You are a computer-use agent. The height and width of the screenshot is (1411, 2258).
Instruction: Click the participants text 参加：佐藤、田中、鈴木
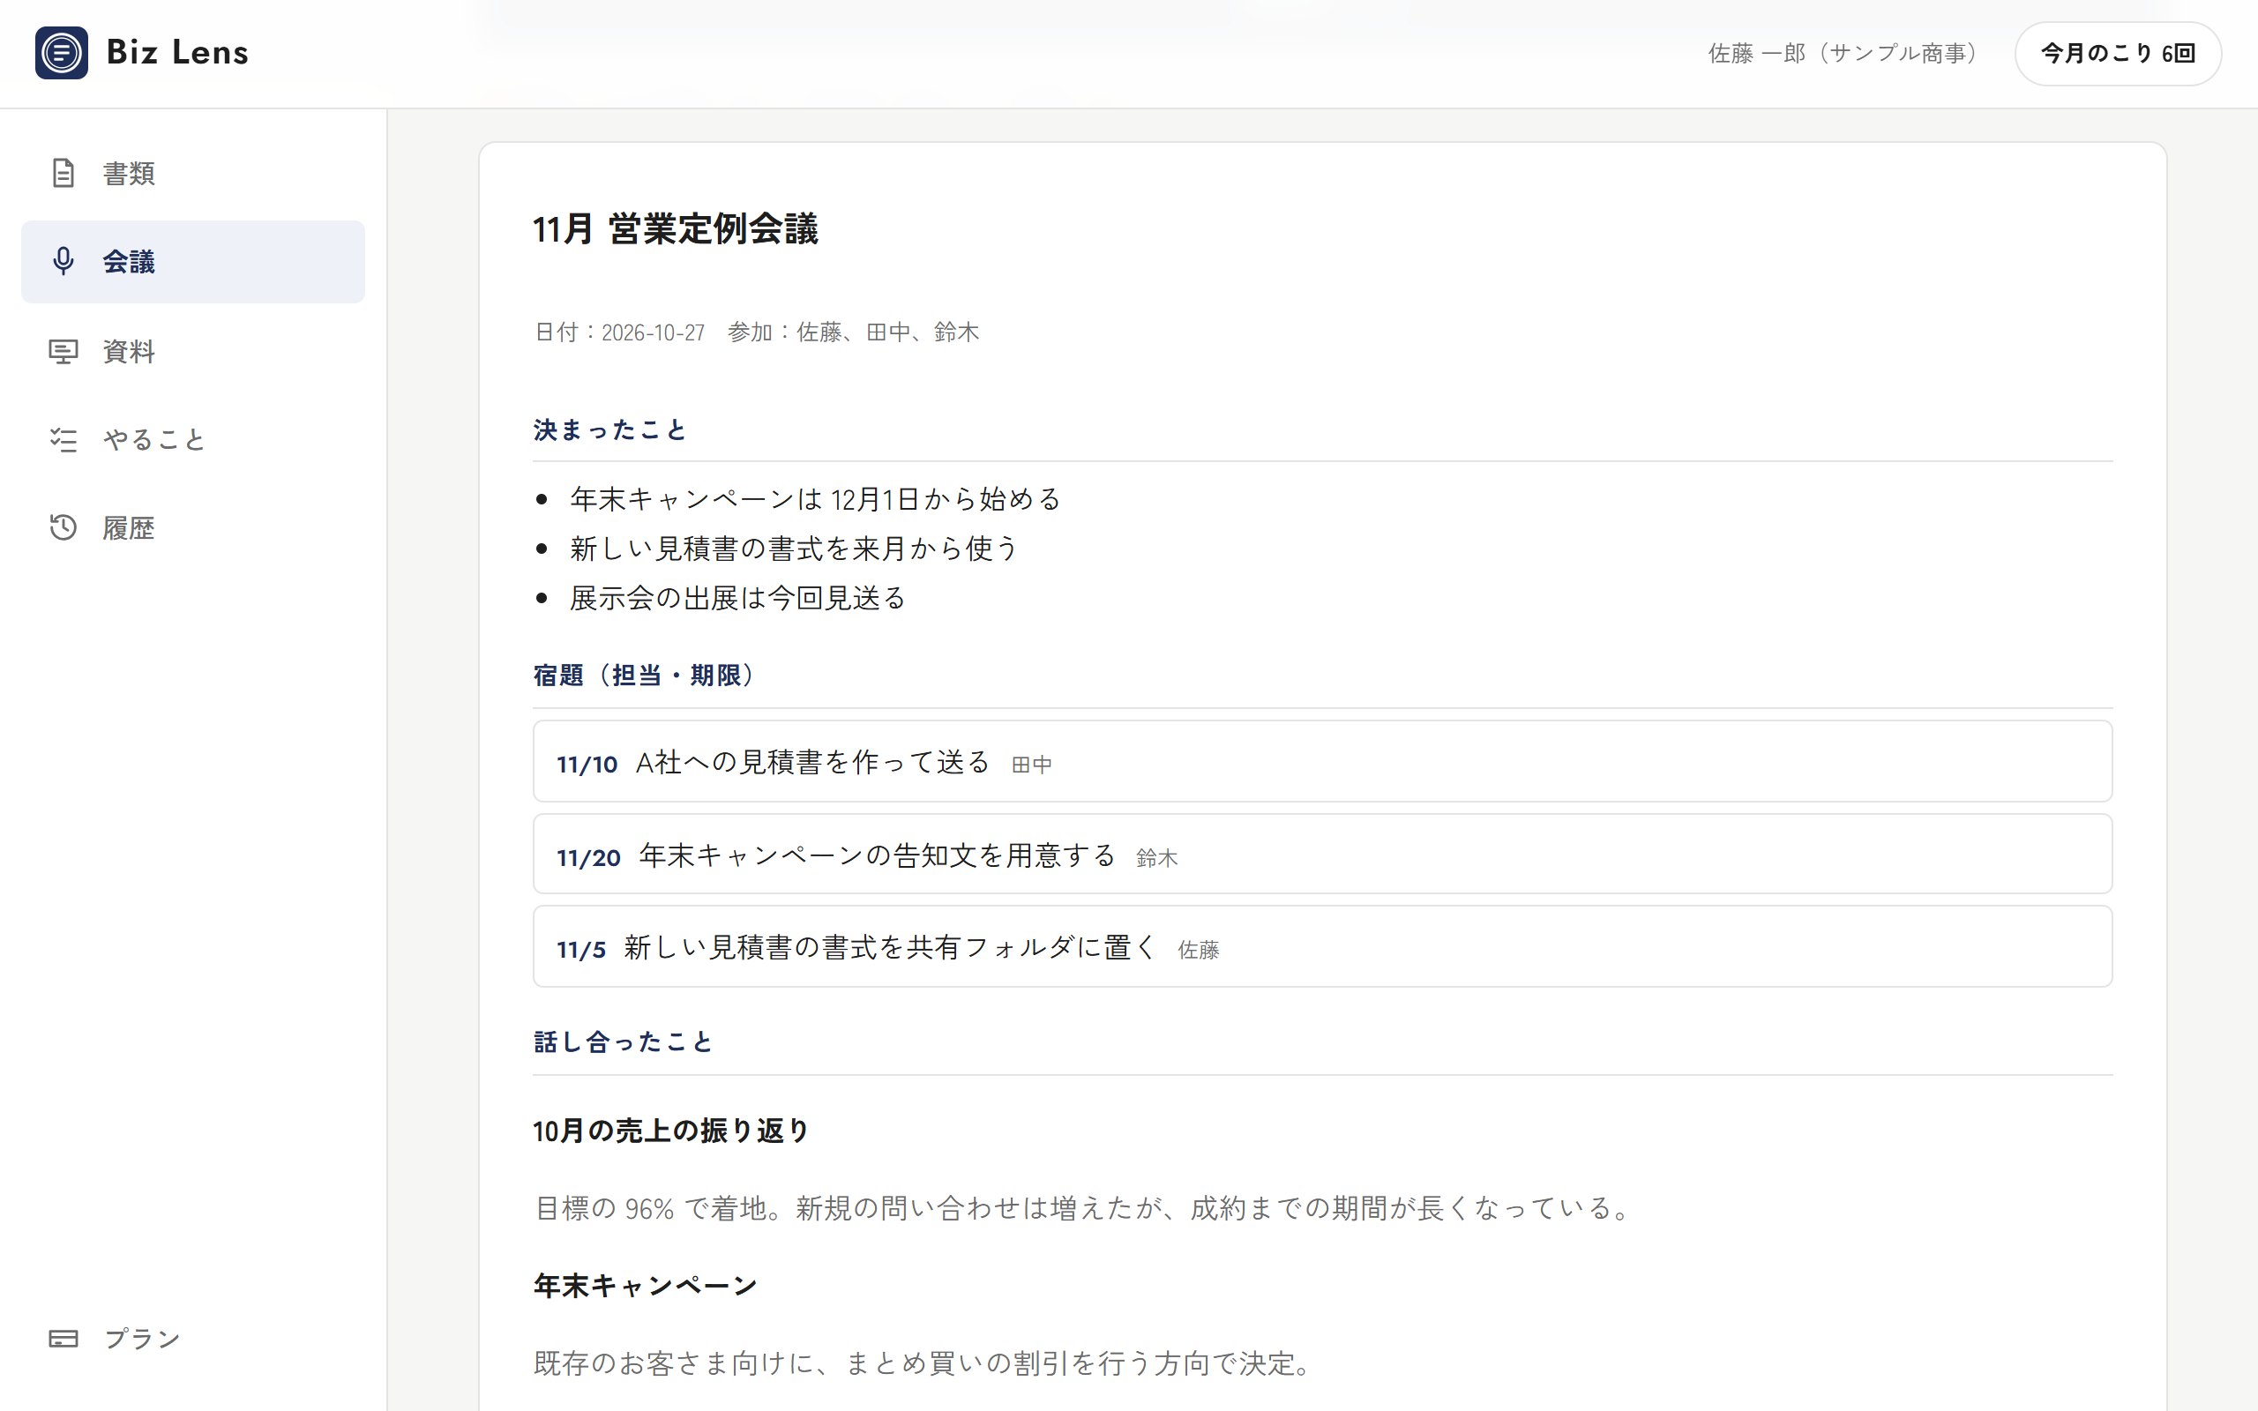click(x=853, y=332)
